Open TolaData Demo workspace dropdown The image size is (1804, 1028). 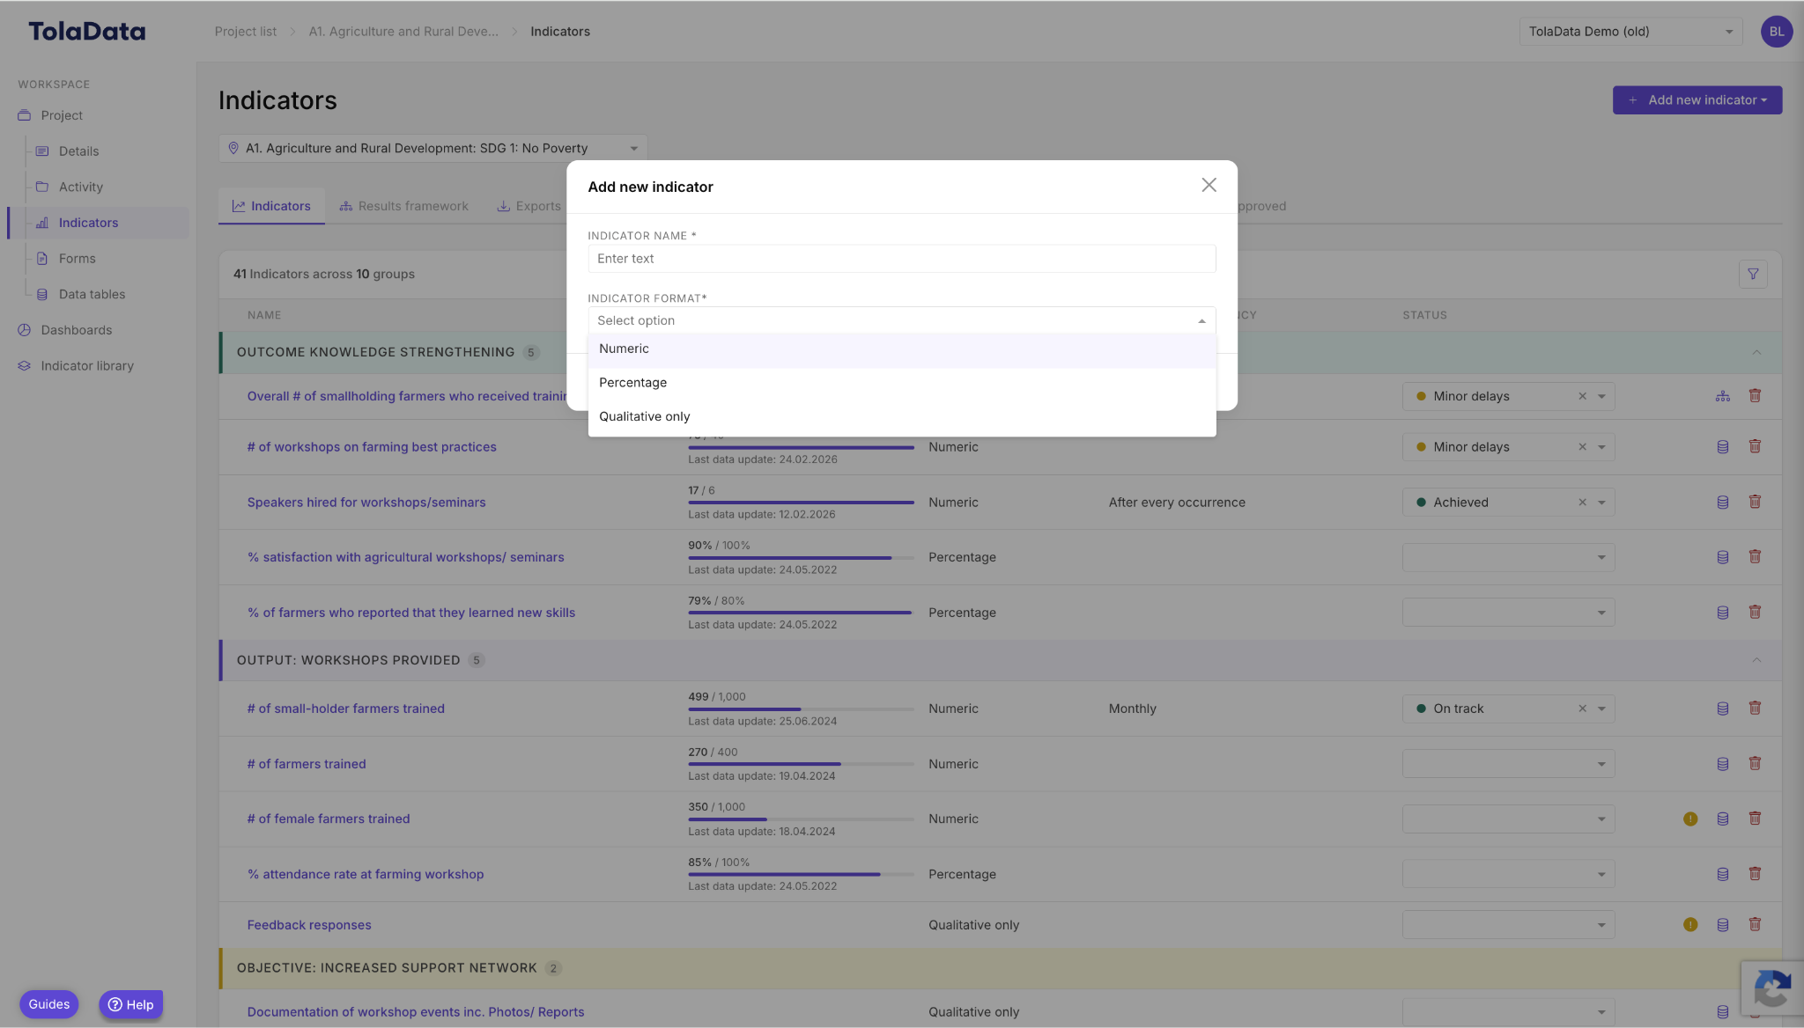click(1630, 32)
